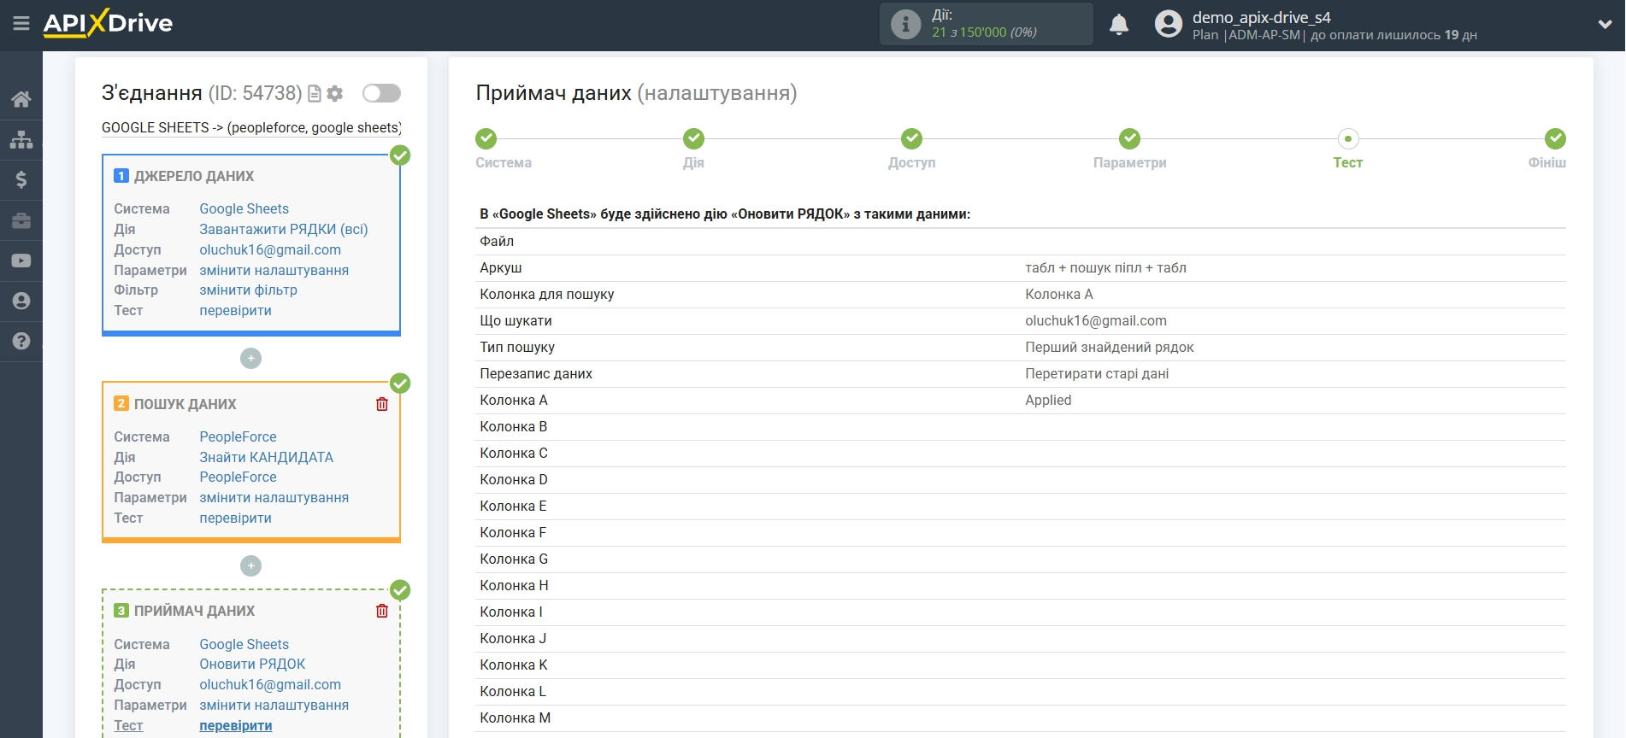Go to Дія step
1626x738 pixels.
point(693,138)
